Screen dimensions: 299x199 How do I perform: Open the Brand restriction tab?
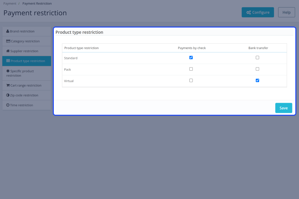pyautogui.click(x=27, y=31)
